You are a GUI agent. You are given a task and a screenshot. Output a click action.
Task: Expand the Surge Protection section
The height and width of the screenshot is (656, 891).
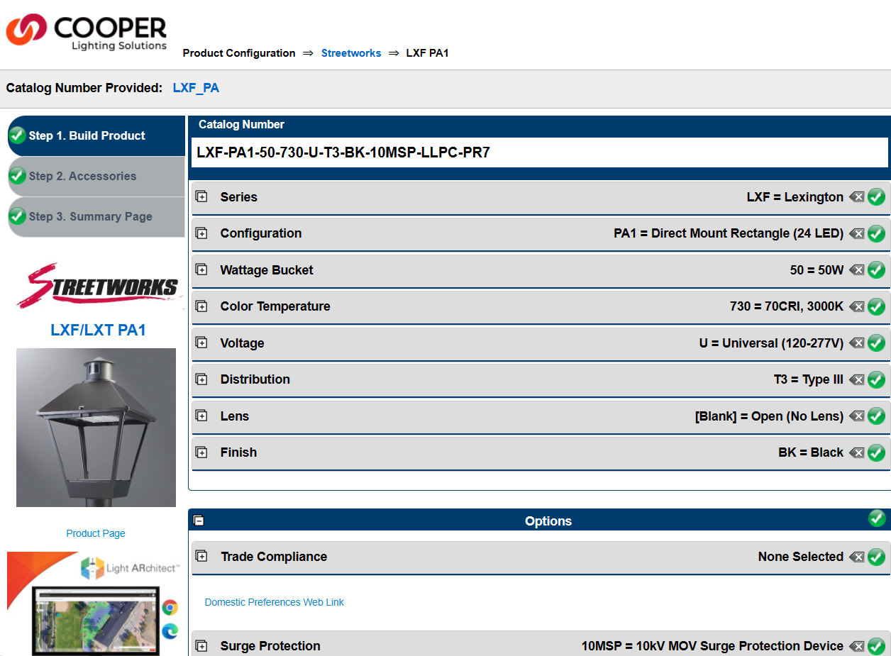[201, 646]
